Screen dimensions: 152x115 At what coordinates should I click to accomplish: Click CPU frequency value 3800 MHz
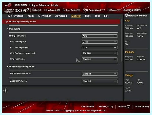coord(129,28)
